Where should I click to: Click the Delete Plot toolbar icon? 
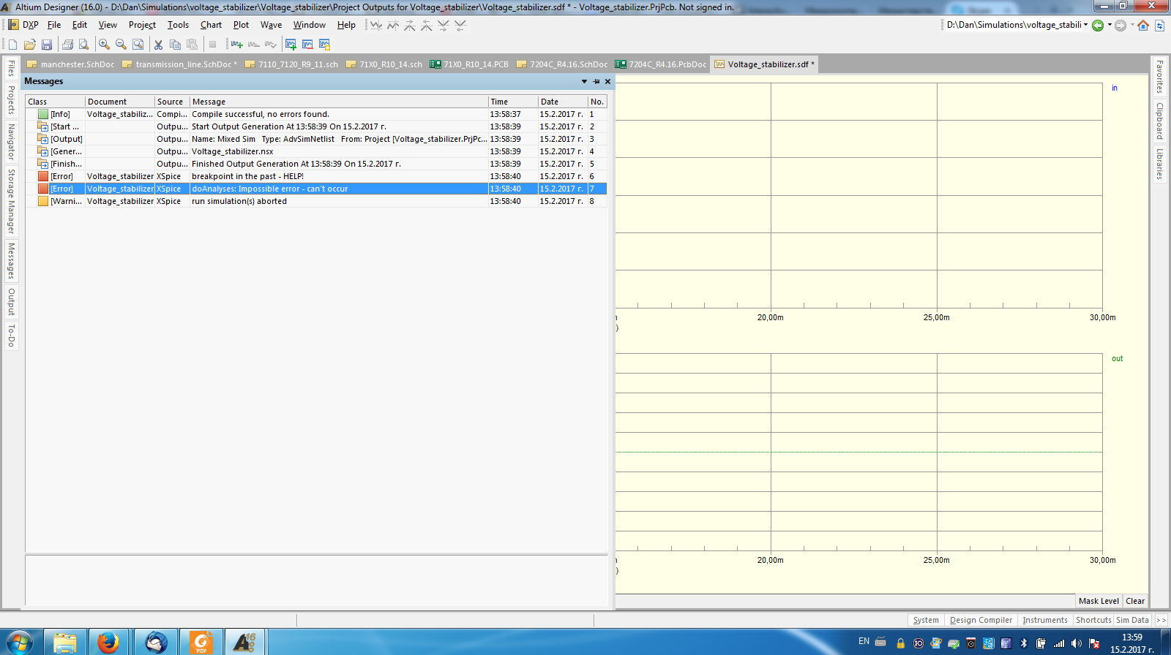point(307,45)
